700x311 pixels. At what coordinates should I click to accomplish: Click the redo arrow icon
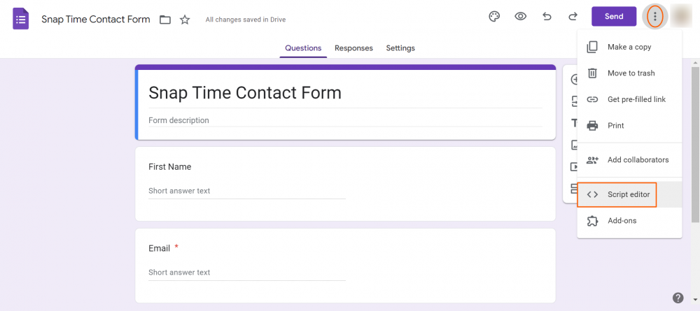coord(573,17)
